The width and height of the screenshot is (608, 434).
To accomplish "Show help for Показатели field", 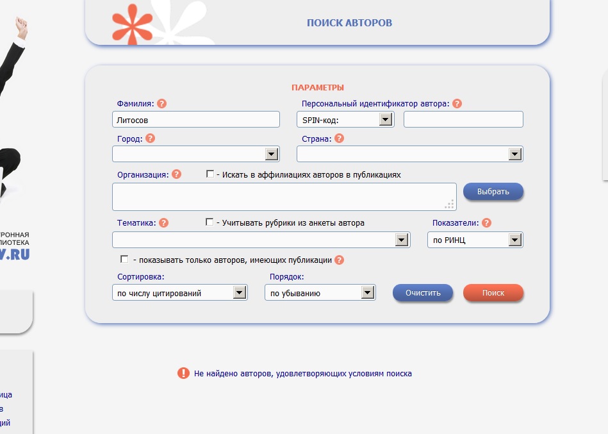I will coord(486,222).
